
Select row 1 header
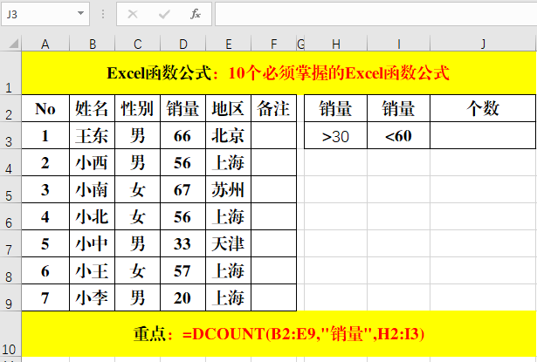click(x=10, y=73)
